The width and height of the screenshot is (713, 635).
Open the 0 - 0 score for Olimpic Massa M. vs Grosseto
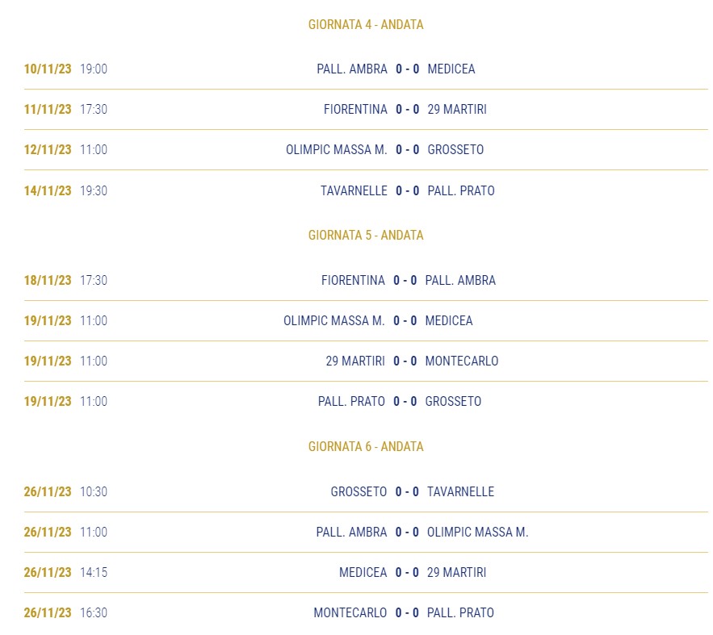click(x=407, y=150)
